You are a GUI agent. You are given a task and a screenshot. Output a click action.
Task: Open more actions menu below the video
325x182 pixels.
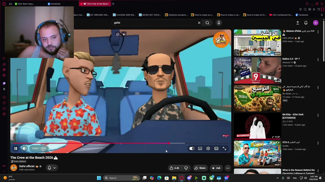tap(228, 168)
